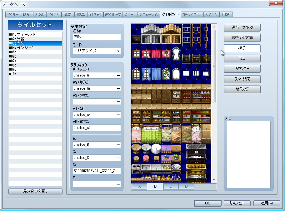Select the cooking stove tile
The height and width of the screenshot is (211, 285).
pyautogui.click(x=136, y=169)
